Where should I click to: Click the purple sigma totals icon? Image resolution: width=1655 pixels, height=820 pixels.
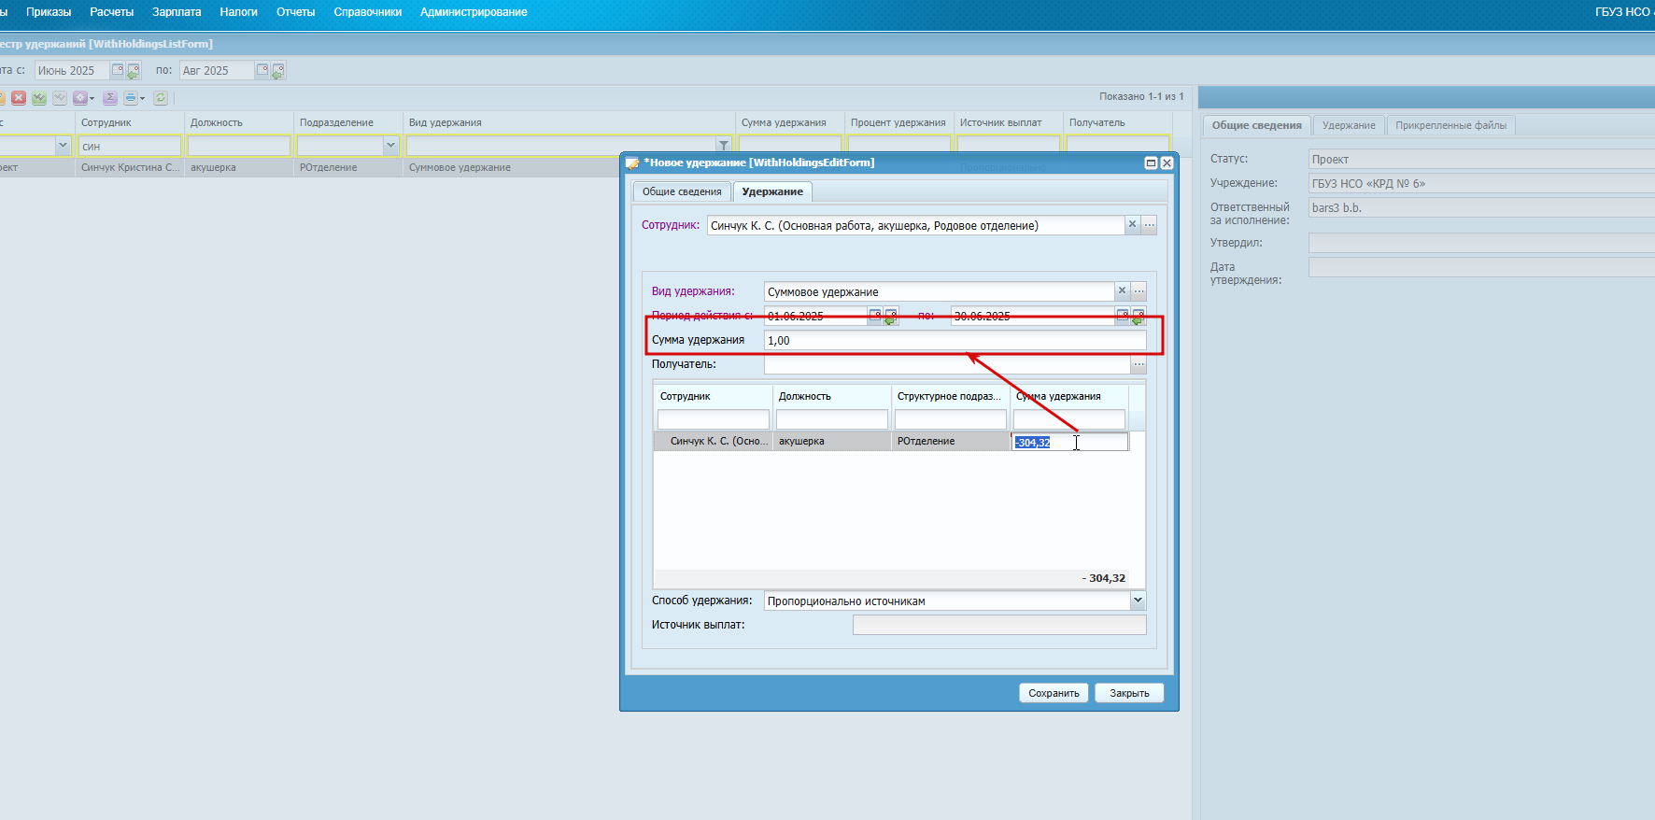pos(110,98)
